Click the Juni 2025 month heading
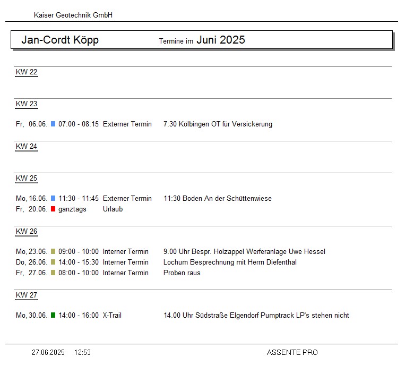Image resolution: width=414 pixels, height=365 pixels. 221,40
